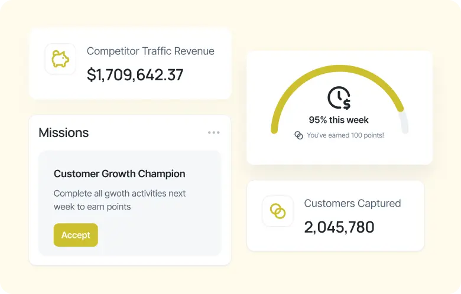Click the mission description about growth activities
This screenshot has height=294, width=461.
[119, 200]
